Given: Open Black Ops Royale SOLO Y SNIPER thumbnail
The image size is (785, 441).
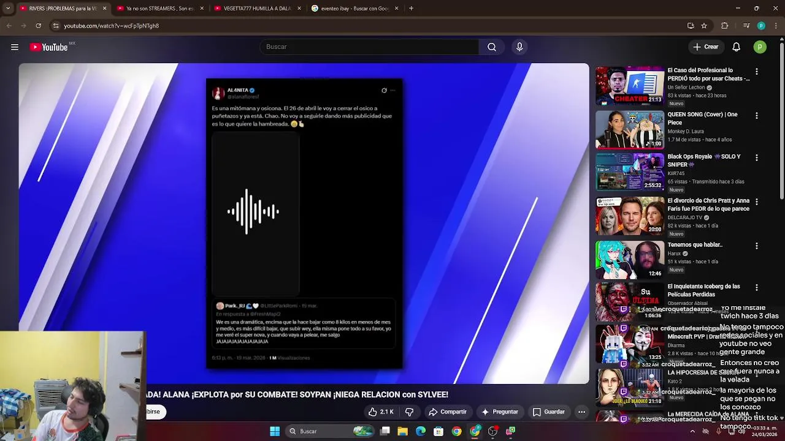Looking at the screenshot, I should click(630, 172).
